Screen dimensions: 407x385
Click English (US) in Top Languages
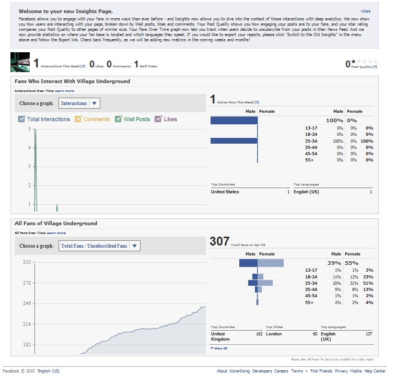pyautogui.click(x=306, y=192)
